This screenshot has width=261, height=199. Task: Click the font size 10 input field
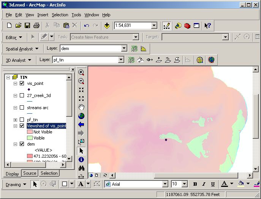coord(176,184)
